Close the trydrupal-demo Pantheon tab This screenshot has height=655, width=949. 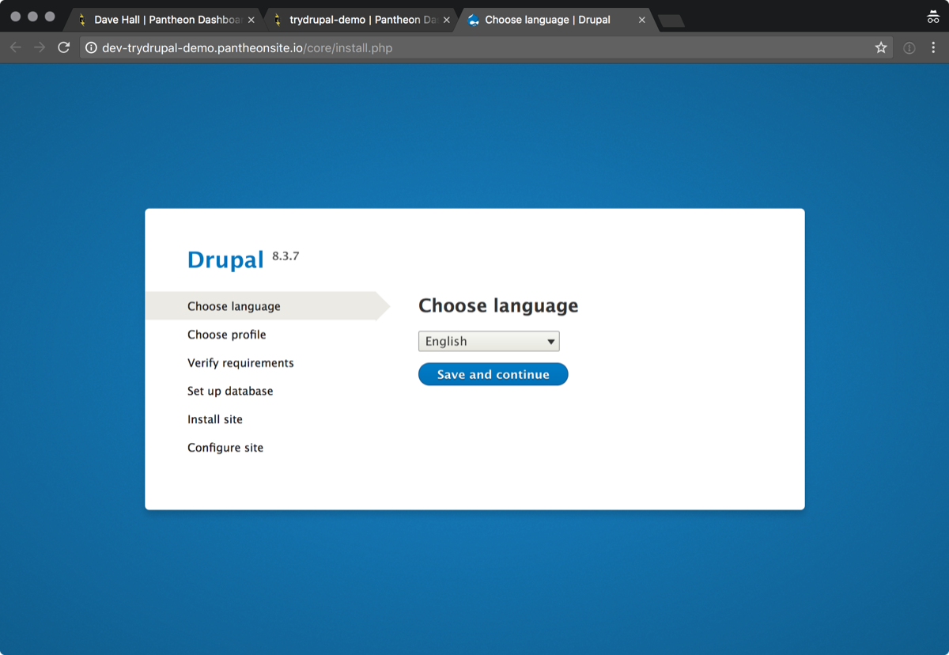coord(447,20)
